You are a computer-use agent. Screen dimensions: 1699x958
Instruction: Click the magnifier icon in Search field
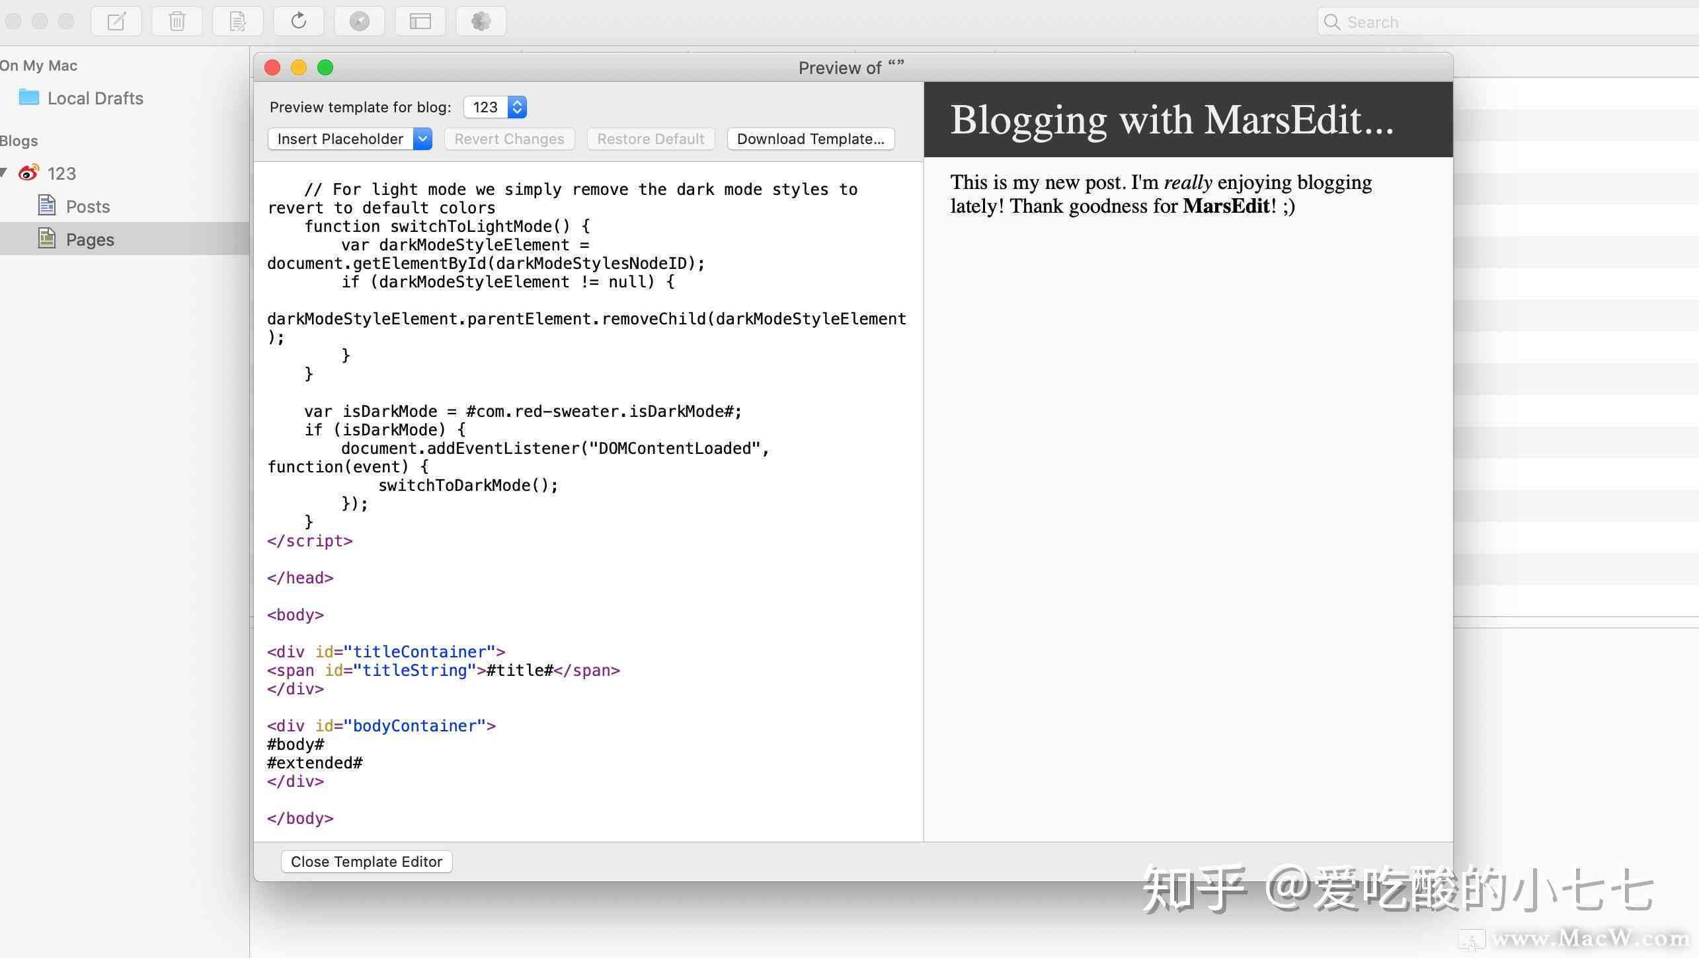pos(1332,22)
